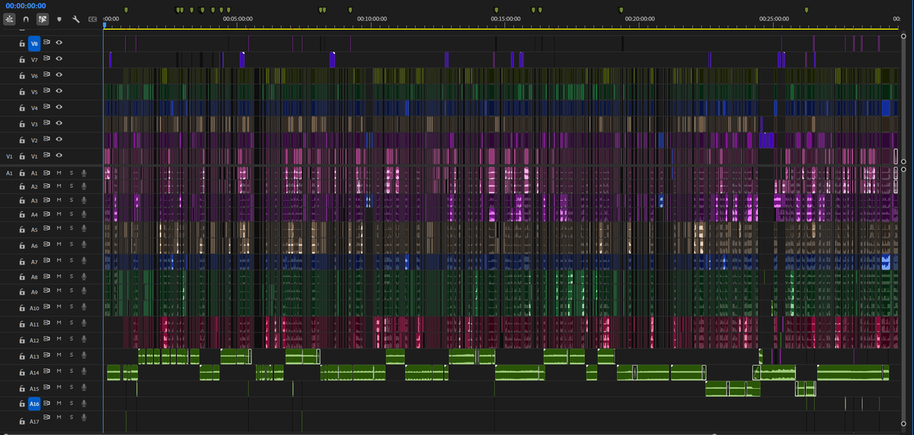Click voice-over record mic on A6
This screenshot has width=914, height=435.
tap(84, 246)
